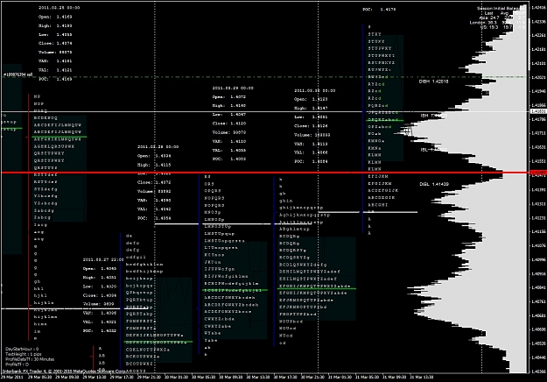Viewport: 547px width, 382px height.
Task: Click the '29 Mar 05:30' time axis label
Action: [x=39, y=377]
